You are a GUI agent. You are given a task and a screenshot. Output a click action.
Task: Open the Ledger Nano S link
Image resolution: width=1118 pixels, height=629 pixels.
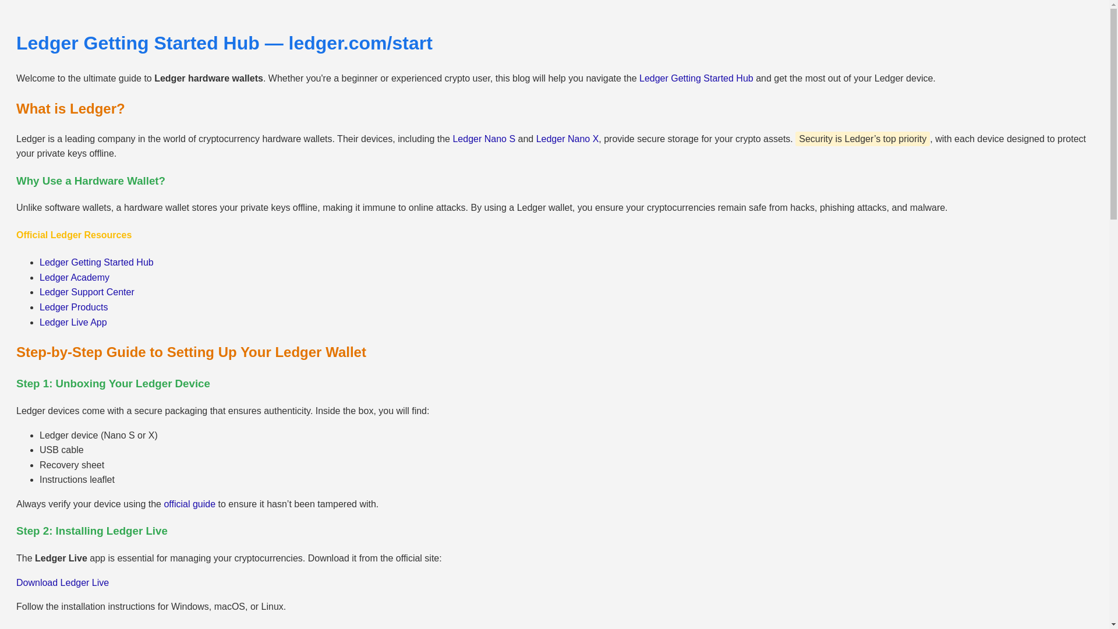[483, 139]
